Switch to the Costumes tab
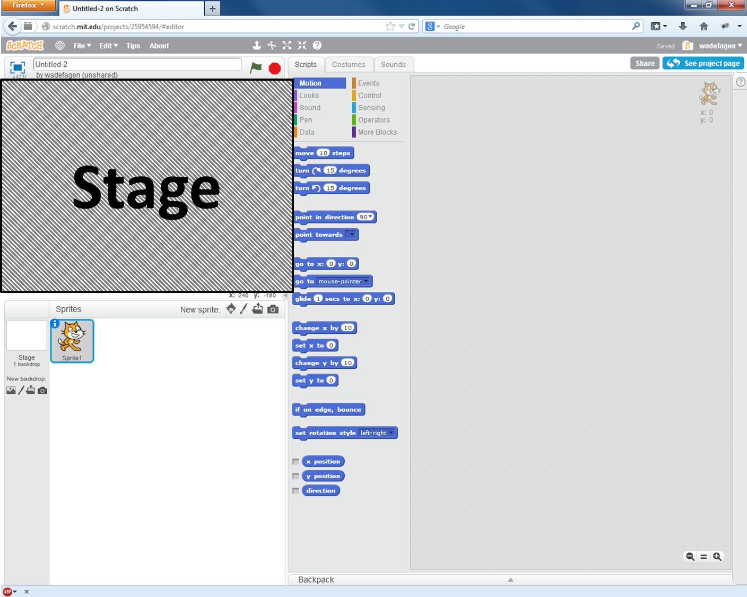This screenshot has height=597, width=747. [x=349, y=65]
